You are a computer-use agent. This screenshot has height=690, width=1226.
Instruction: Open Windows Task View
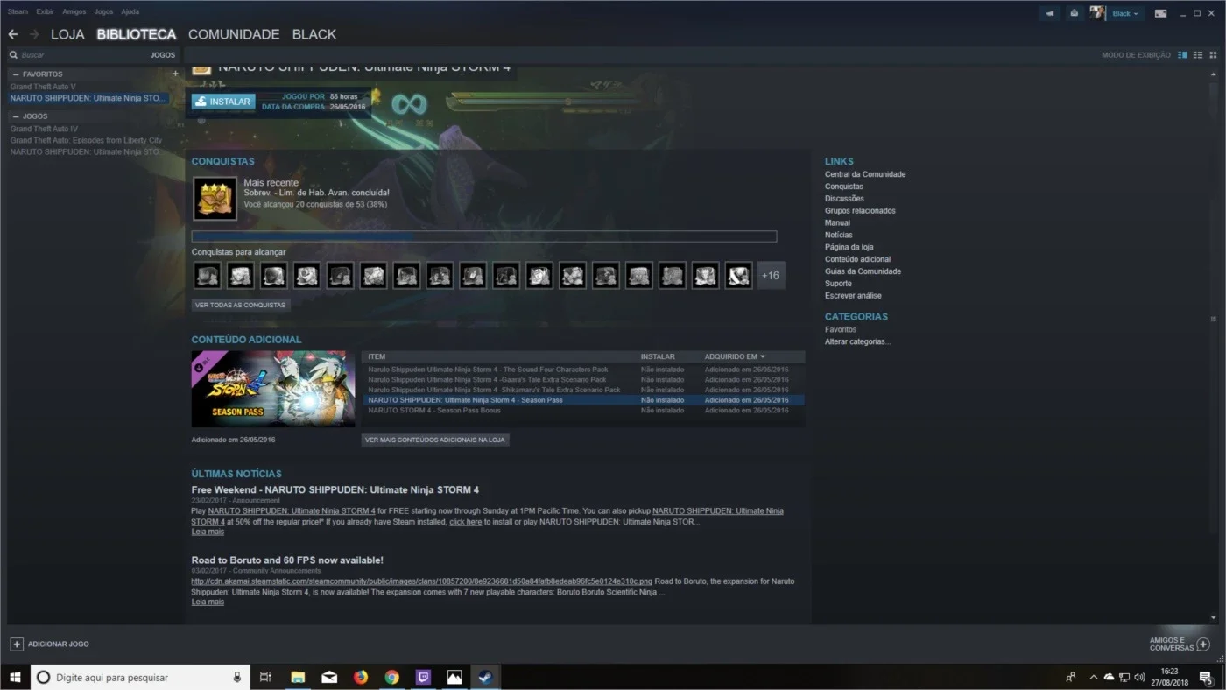pyautogui.click(x=265, y=677)
